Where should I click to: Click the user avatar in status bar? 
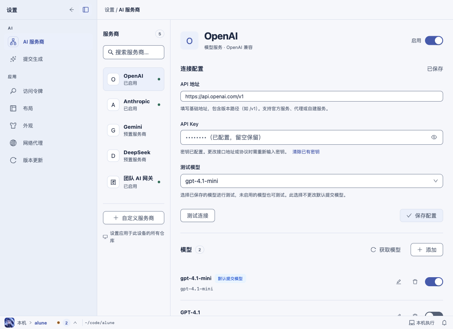[9, 323]
